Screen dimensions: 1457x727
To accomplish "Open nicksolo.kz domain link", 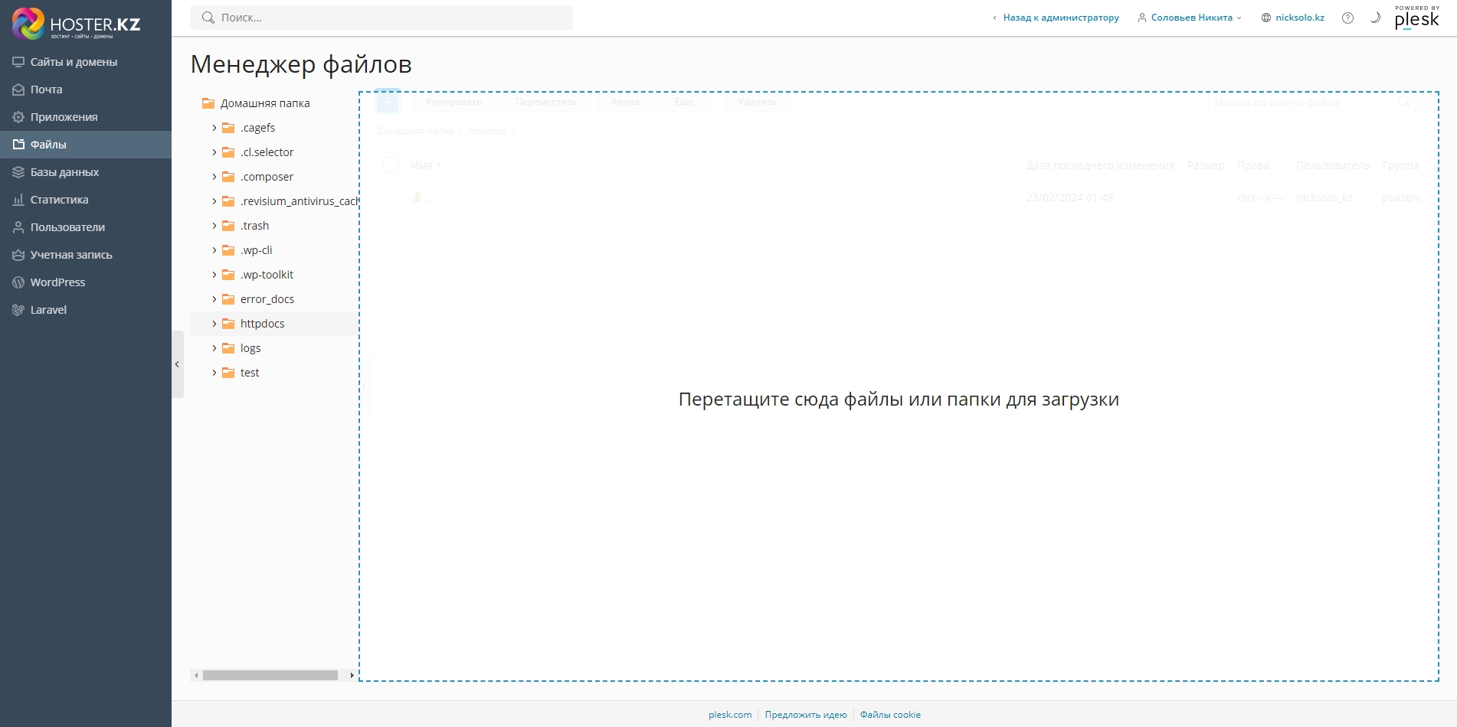I will tap(1299, 18).
